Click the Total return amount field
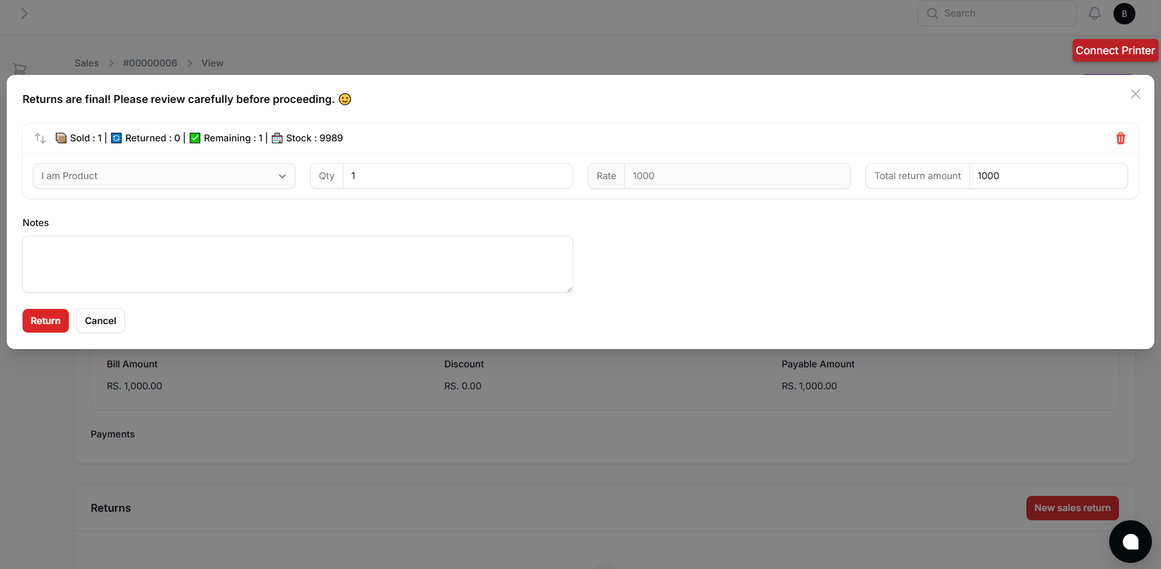The width and height of the screenshot is (1161, 569). 1048,176
